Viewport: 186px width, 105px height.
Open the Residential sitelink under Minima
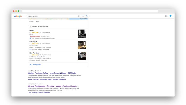[x=47, y=93]
